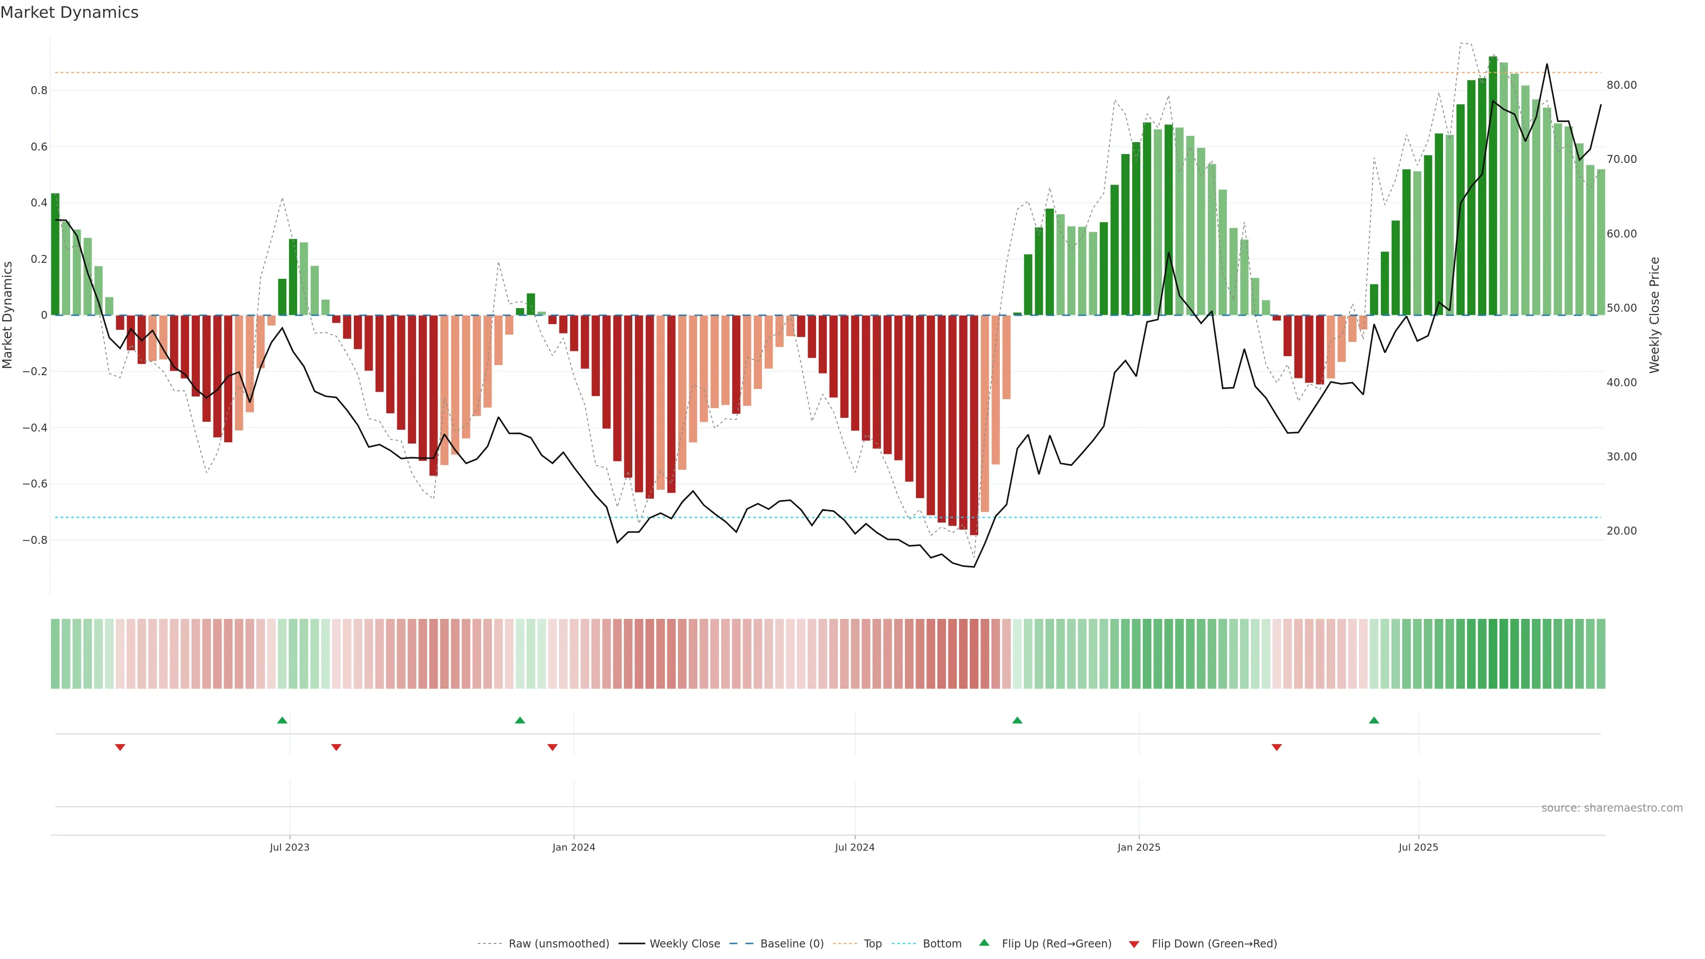
Task: Hide the Bottom line via its legend entry
Action: coord(942,944)
